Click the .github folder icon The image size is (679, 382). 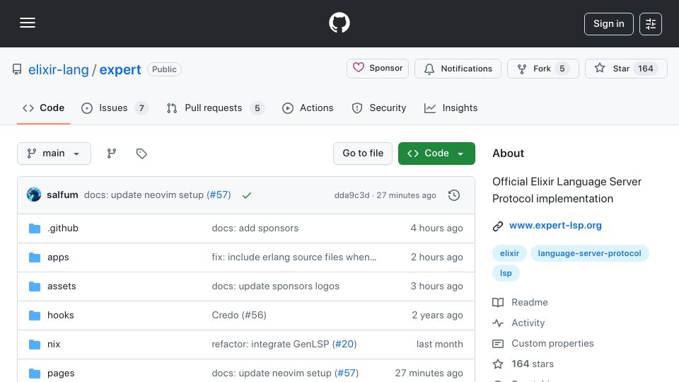[35, 228]
